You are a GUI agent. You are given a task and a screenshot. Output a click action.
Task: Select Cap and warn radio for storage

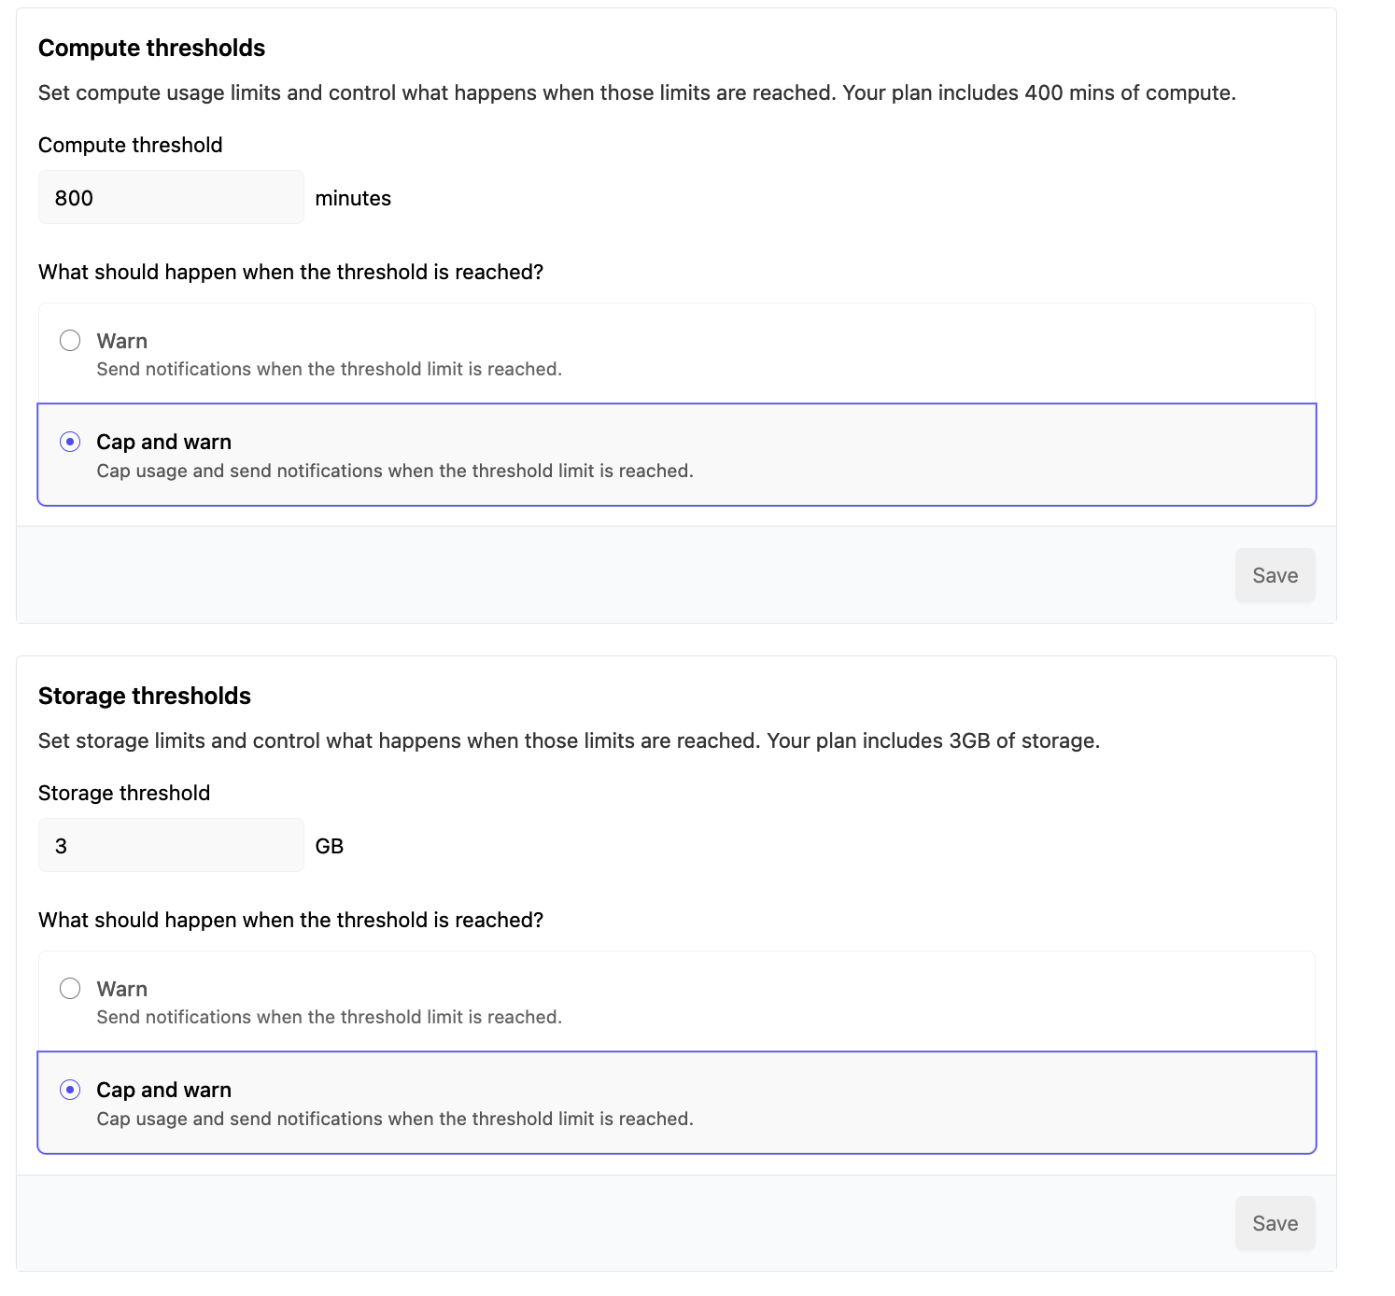click(70, 1090)
